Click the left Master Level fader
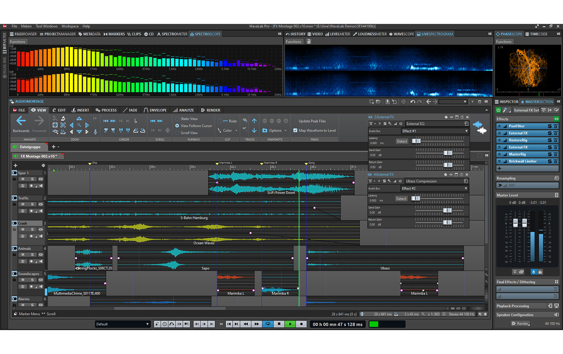The height and width of the screenshot is (354, 563). coord(515,223)
